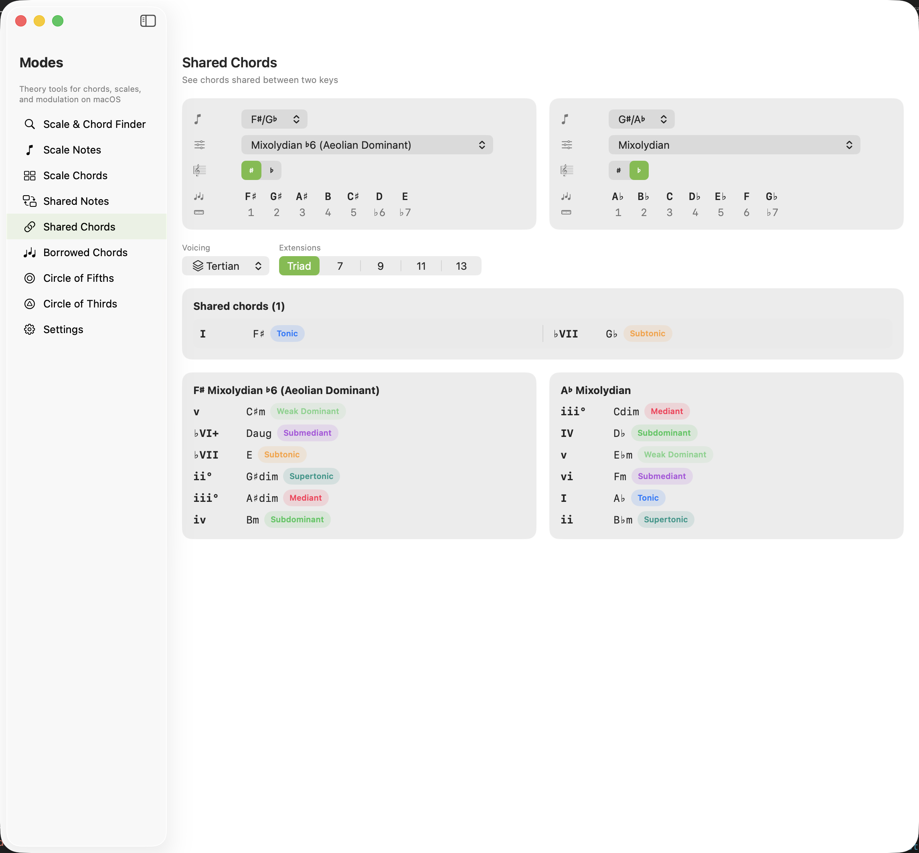This screenshot has width=919, height=853.
Task: Select the Shared Notes icon in sidebar
Action: (30, 201)
